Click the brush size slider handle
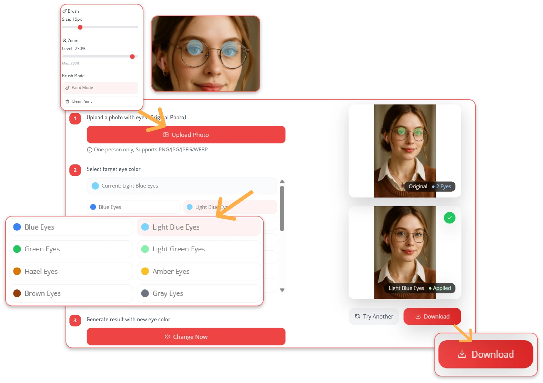 tap(80, 27)
